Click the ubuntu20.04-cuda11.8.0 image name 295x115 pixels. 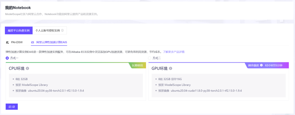[x=206, y=91]
